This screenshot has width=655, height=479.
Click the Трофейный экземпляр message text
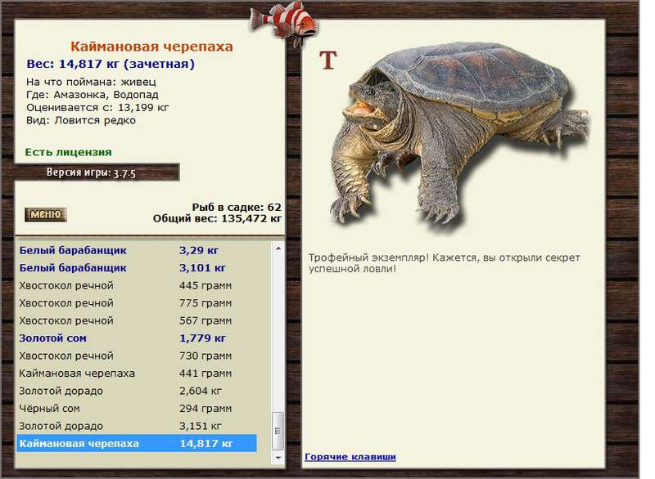pos(444,263)
